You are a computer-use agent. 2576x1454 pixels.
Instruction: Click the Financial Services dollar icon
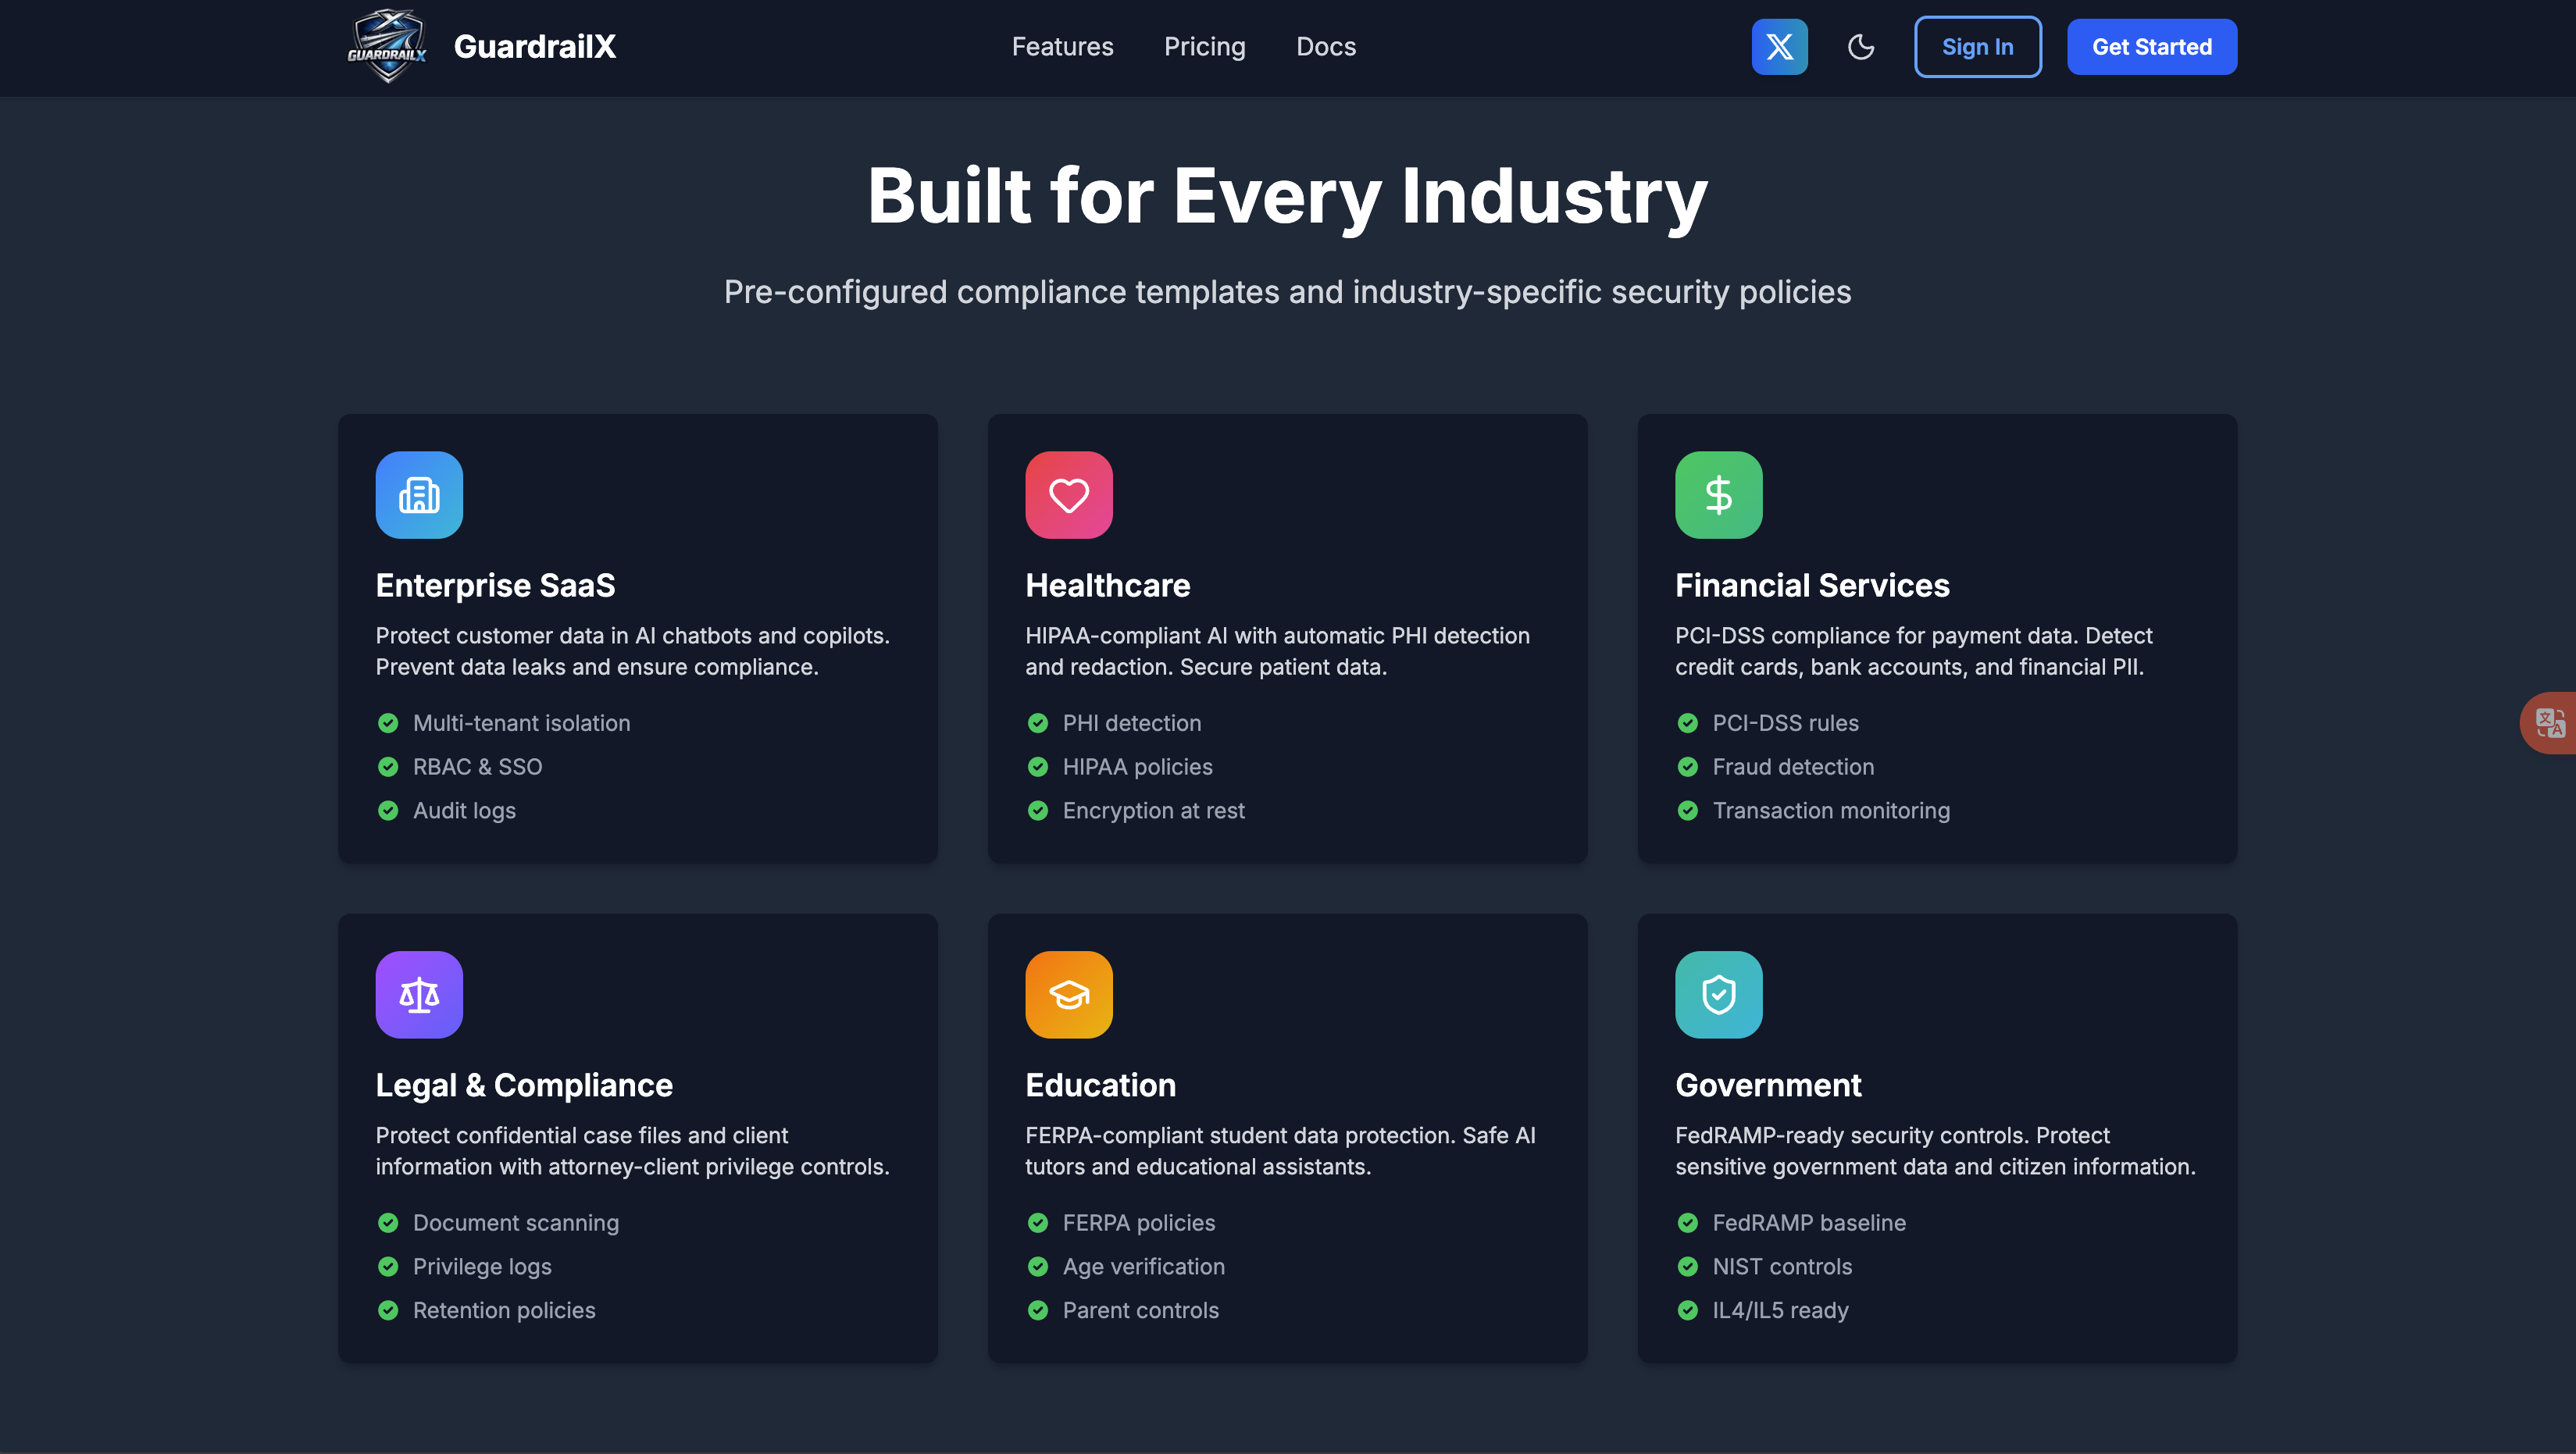click(1718, 495)
